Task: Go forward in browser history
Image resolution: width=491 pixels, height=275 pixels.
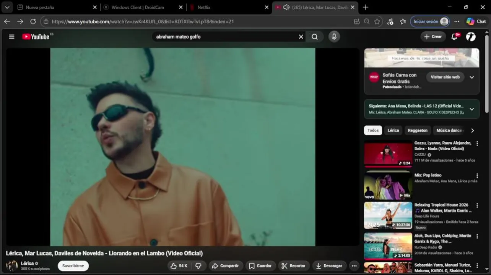Action: 20,21
